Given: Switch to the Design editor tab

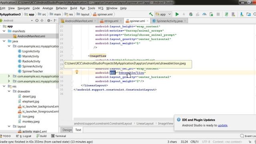Looking at the screenshot, I should coord(67,130).
